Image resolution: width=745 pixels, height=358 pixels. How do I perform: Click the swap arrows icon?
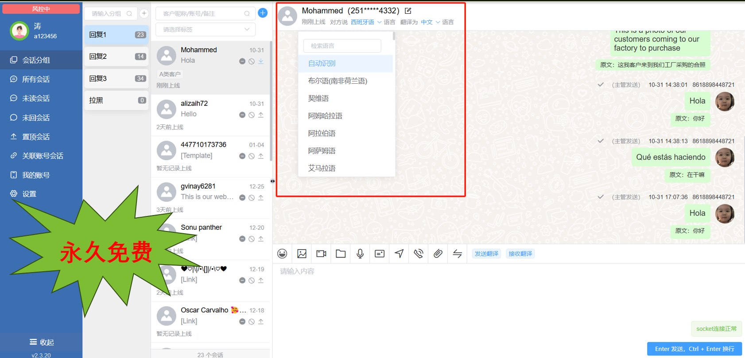[458, 254]
